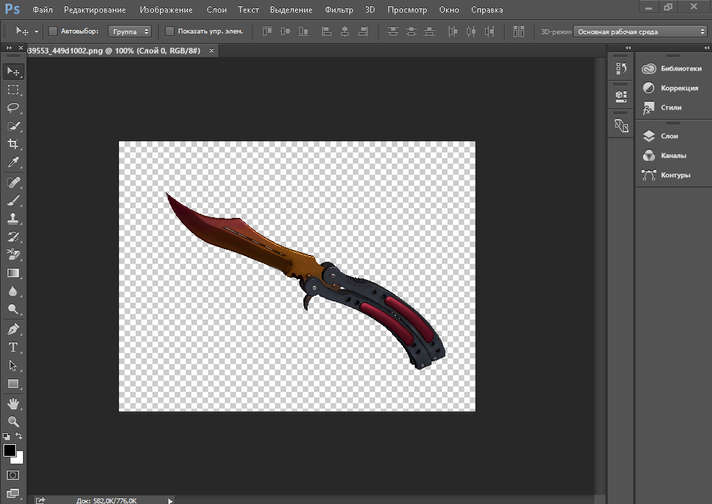Click the foreground black color swatch
Viewport: 712px width, 504px height.
[x=10, y=450]
